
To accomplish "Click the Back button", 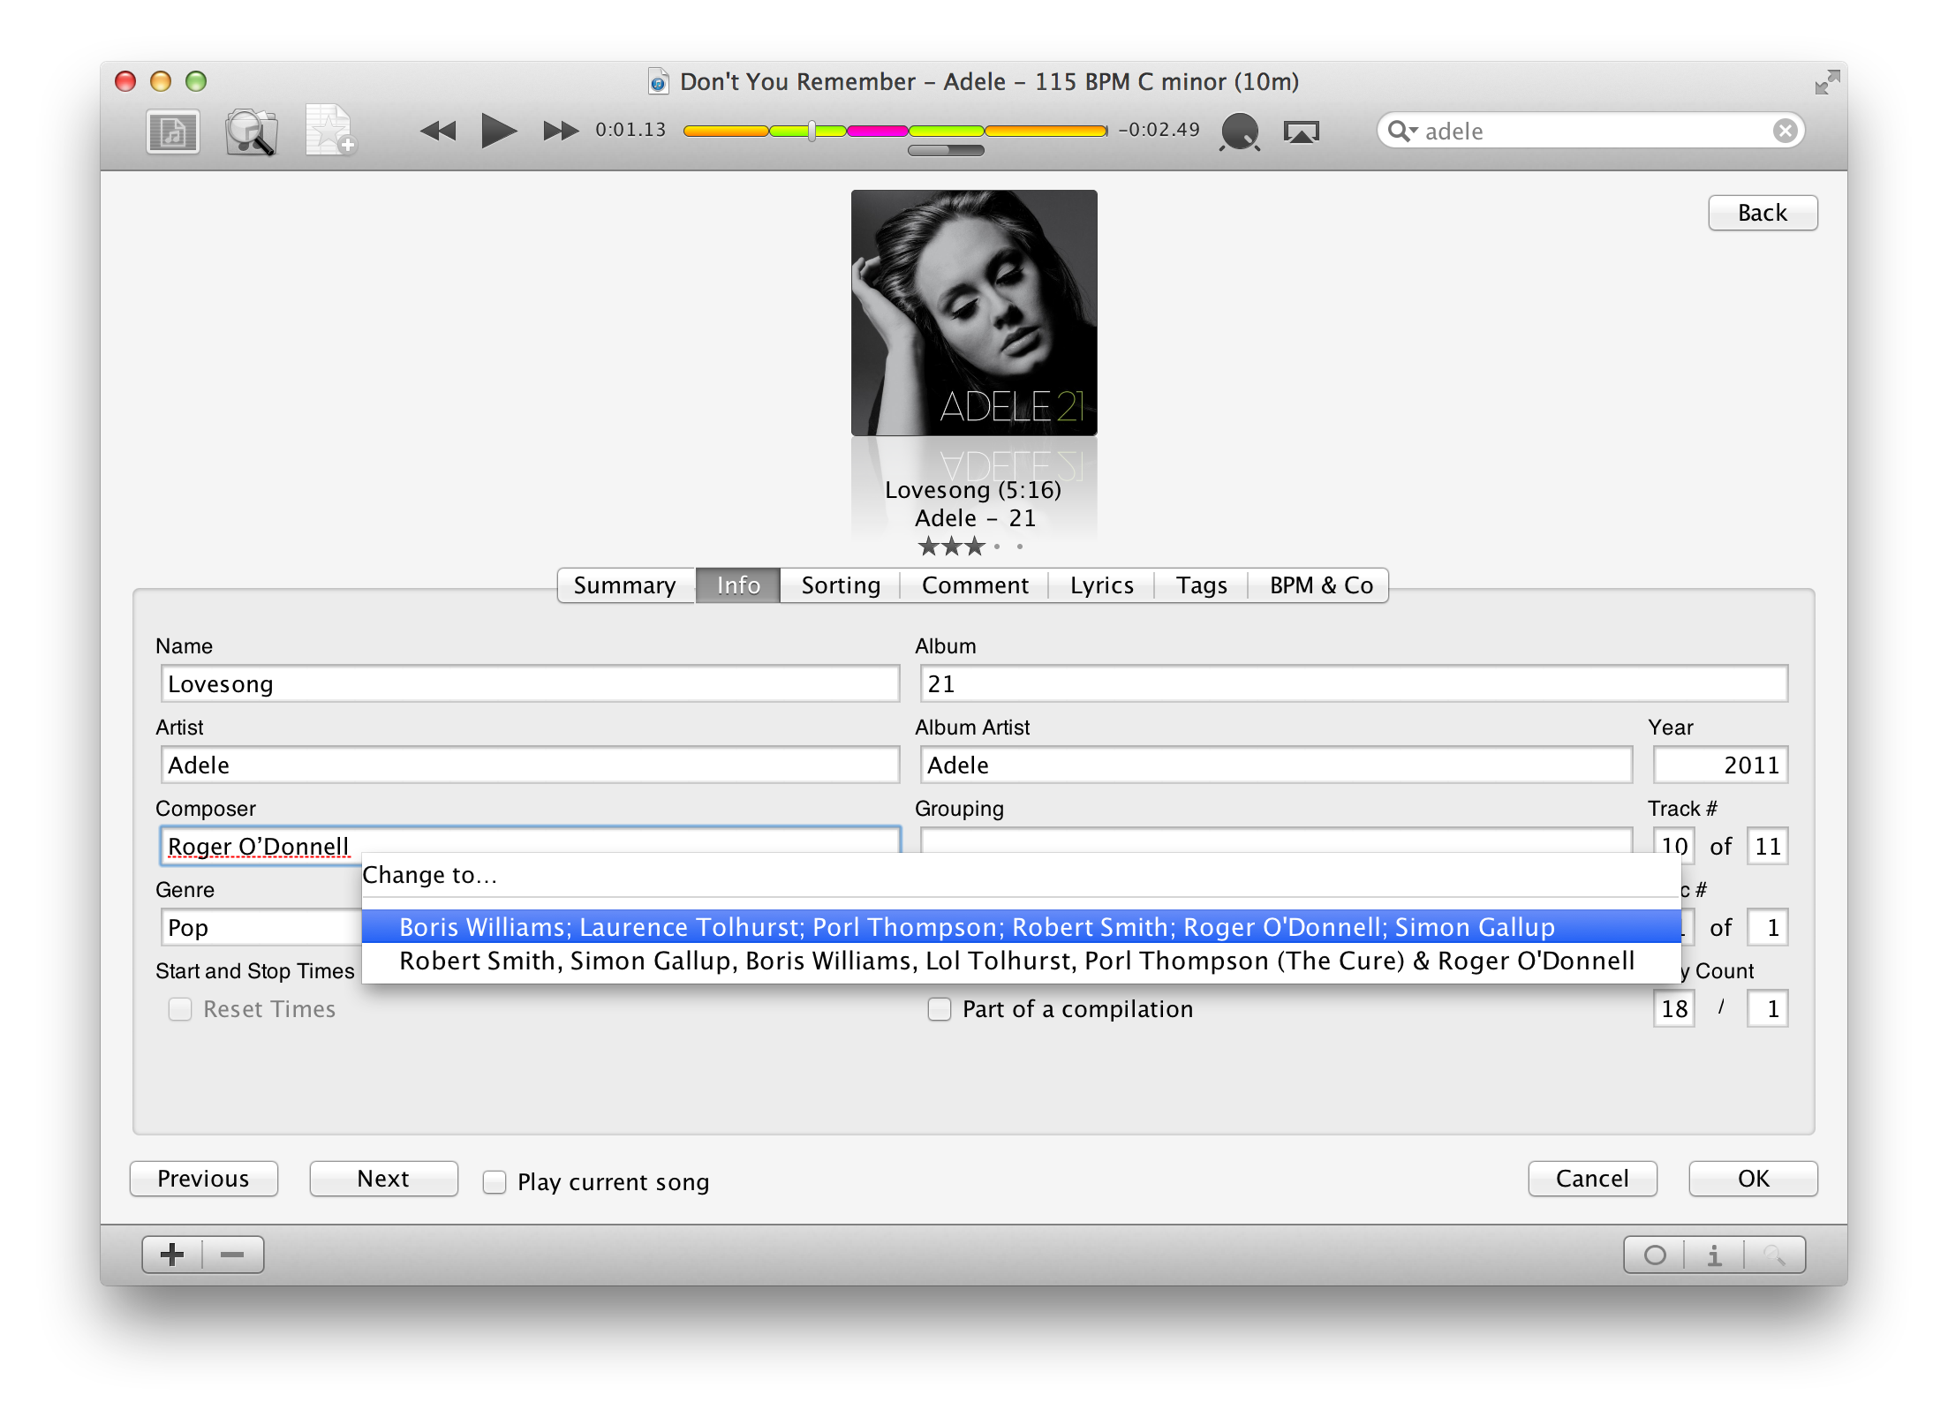I will tap(1763, 213).
